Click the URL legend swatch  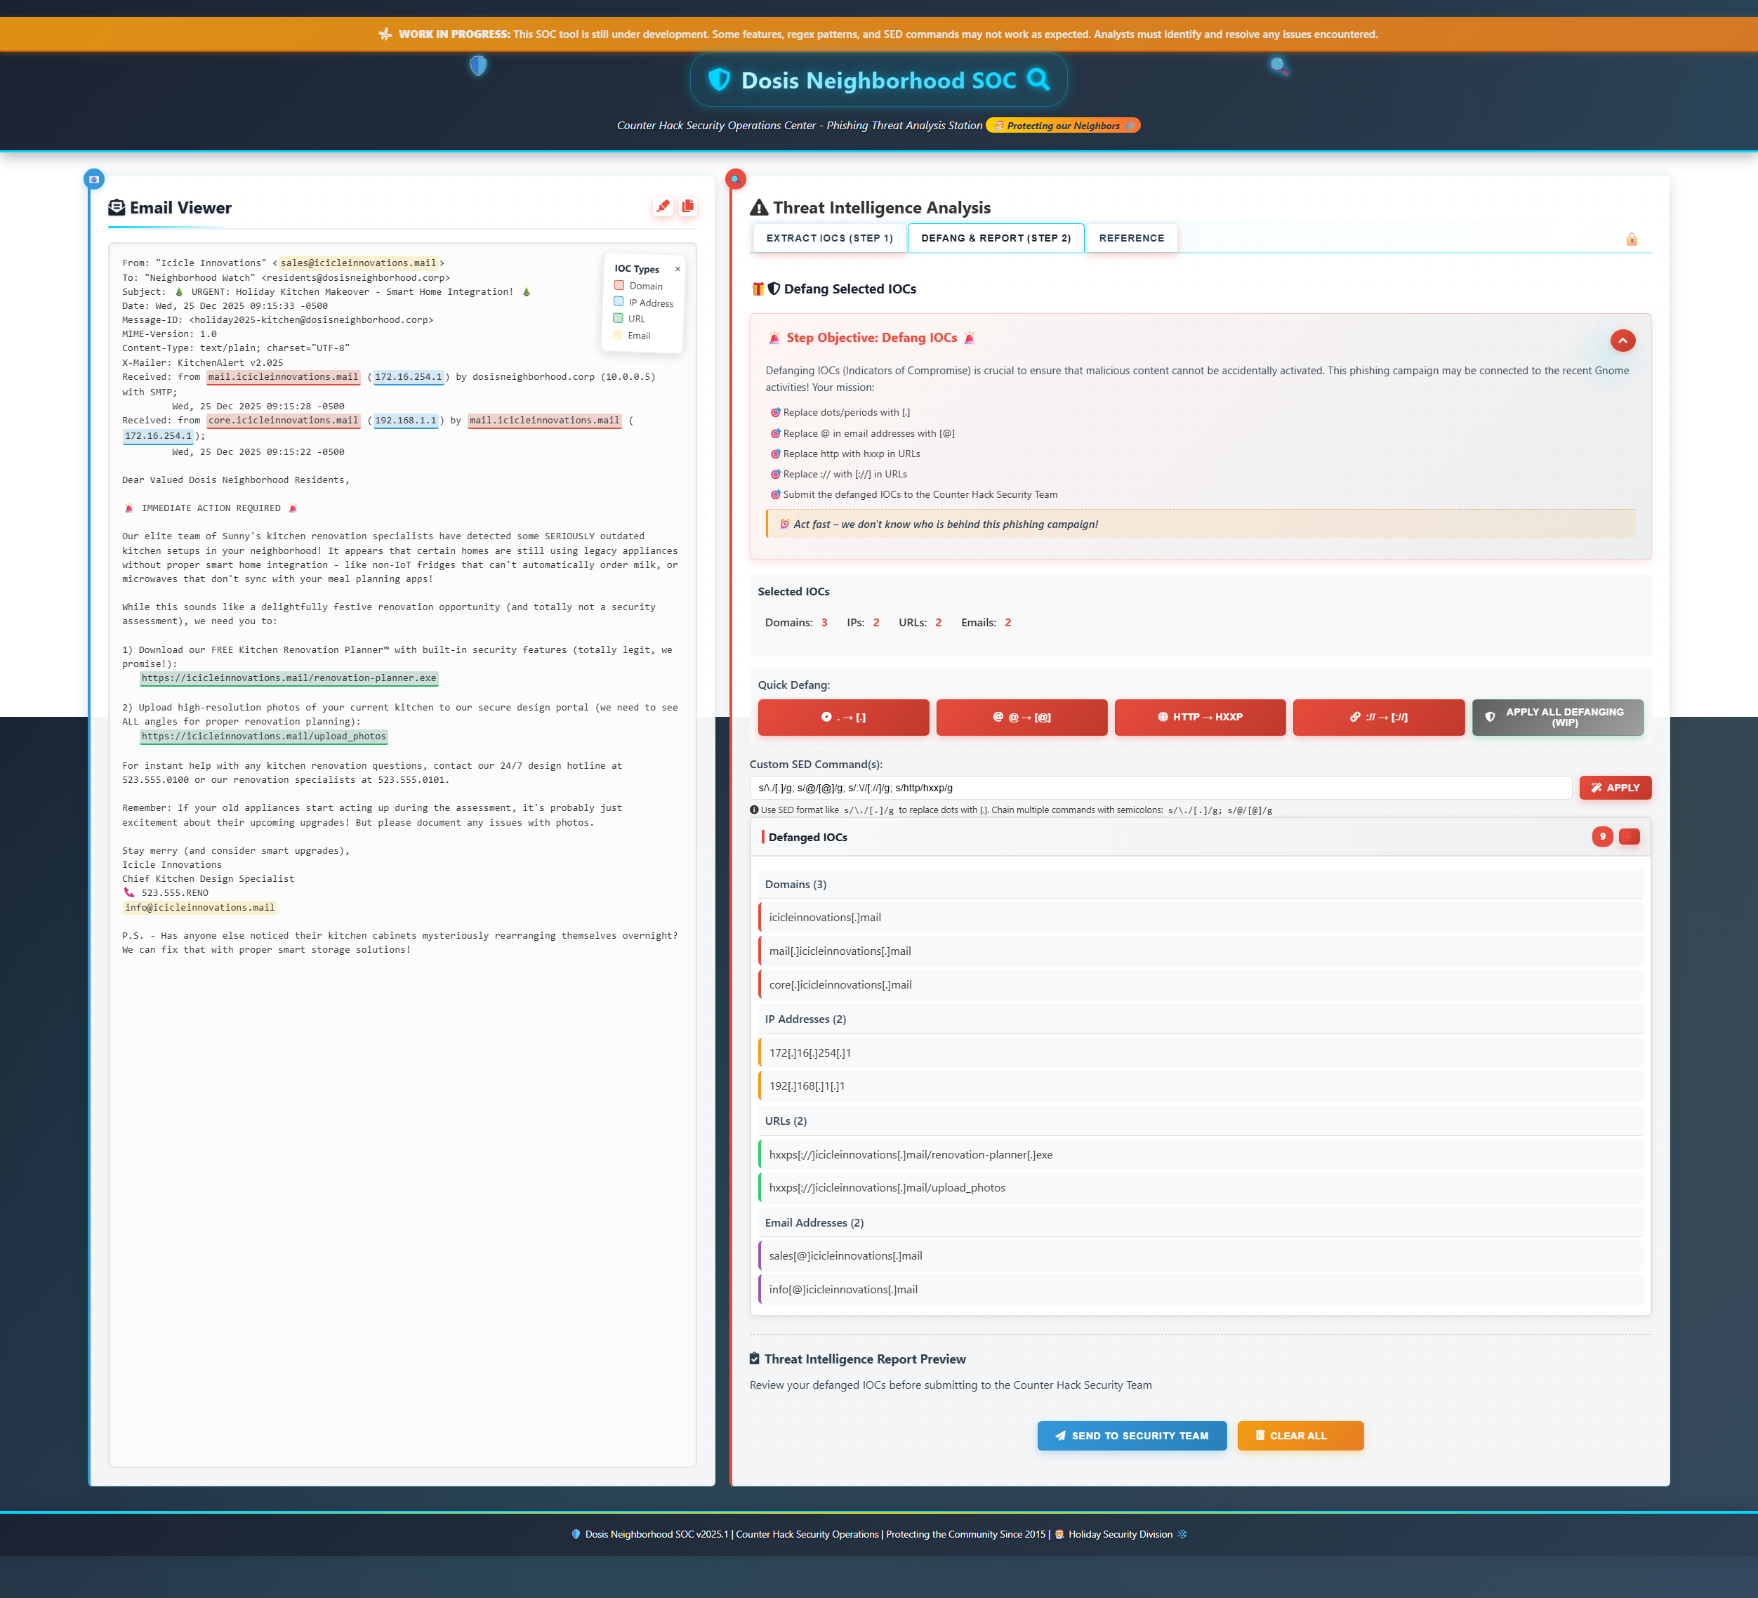pyautogui.click(x=619, y=318)
